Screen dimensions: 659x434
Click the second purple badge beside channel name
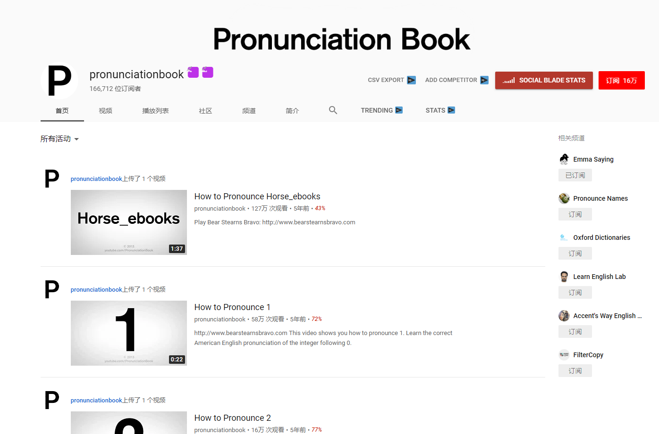pos(208,72)
